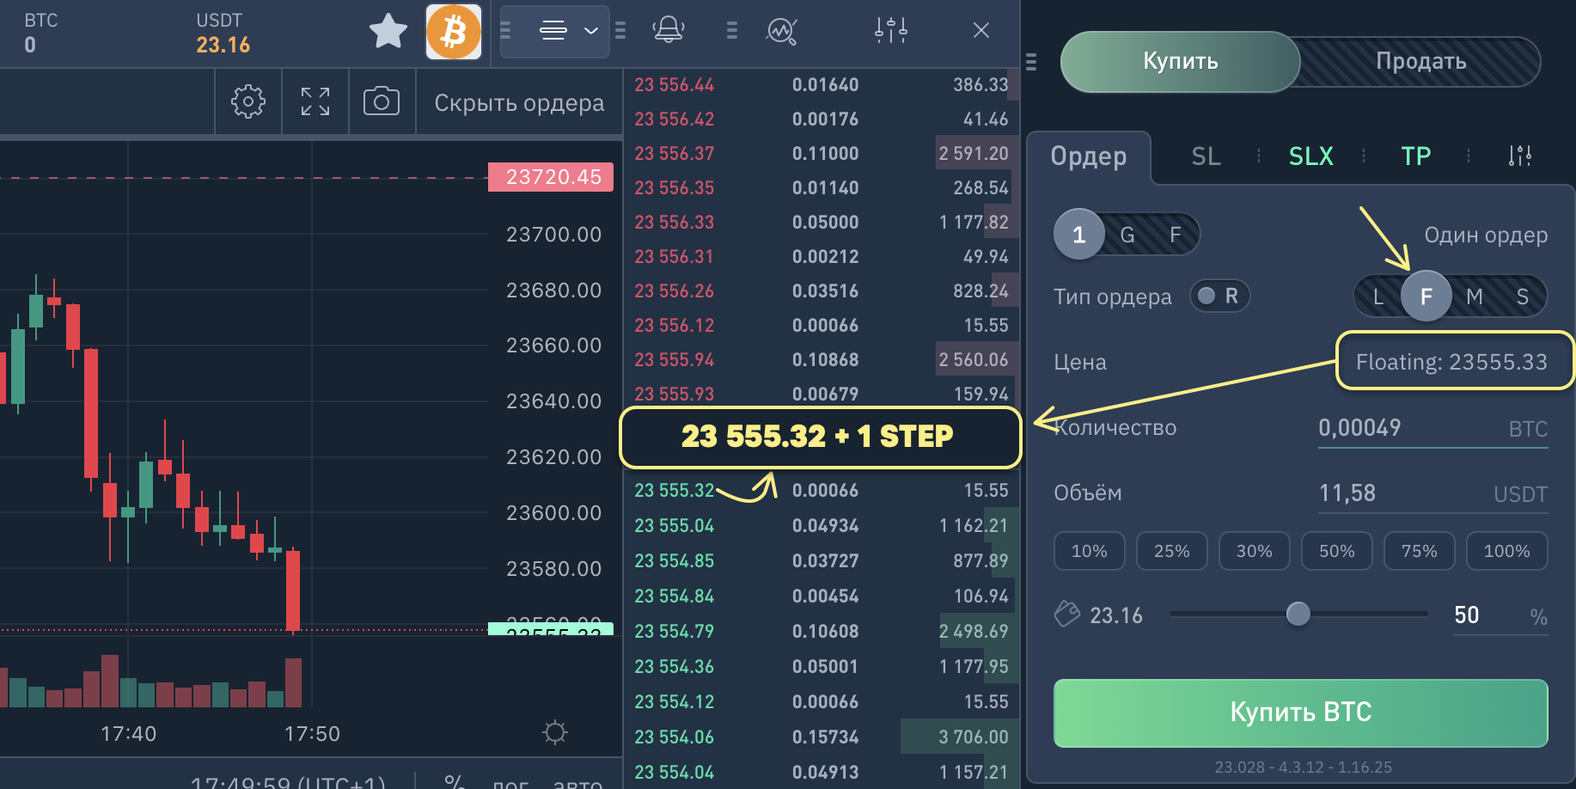Click the balance percentage slider handle
Screen dimensions: 1576x789
click(1298, 614)
